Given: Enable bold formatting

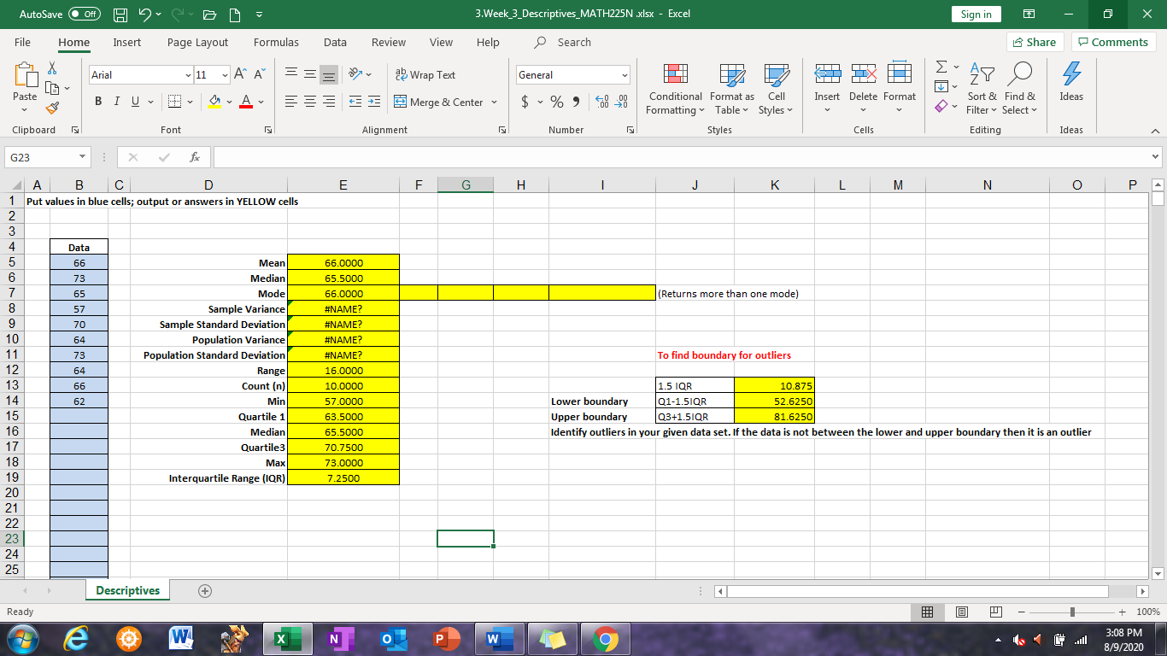Looking at the screenshot, I should click(x=97, y=101).
